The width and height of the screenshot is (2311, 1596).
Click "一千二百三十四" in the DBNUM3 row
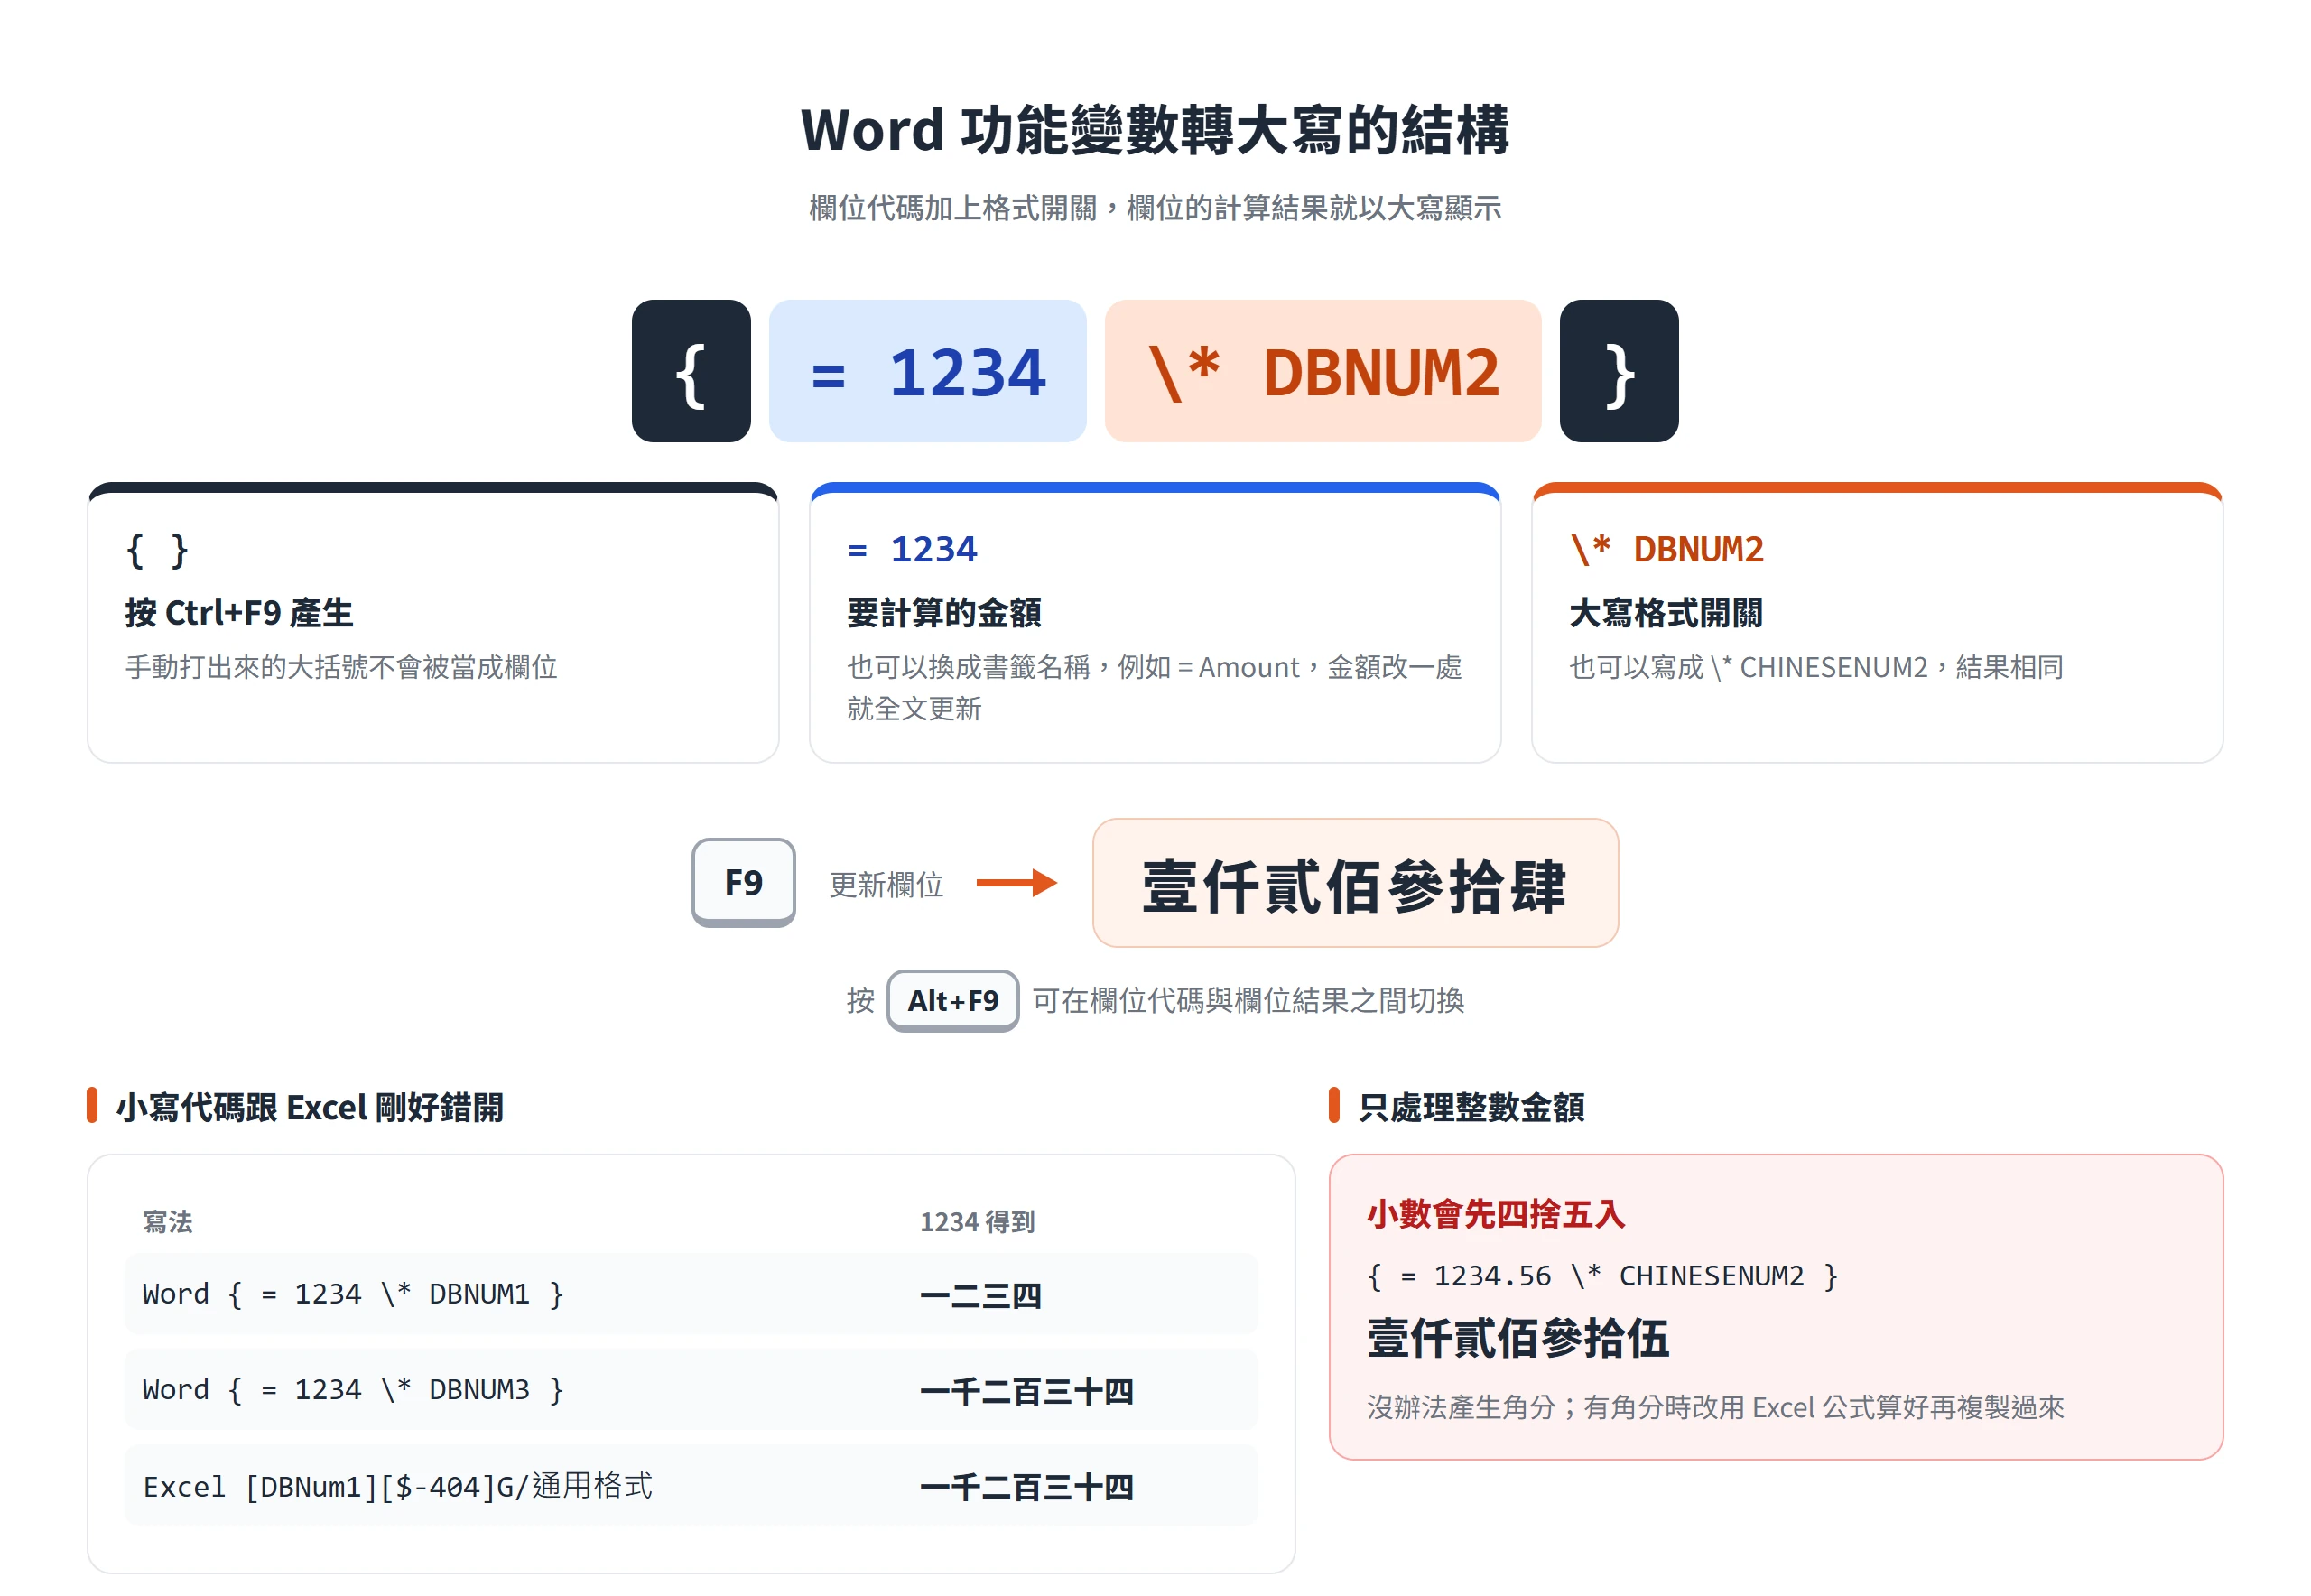[1026, 1392]
